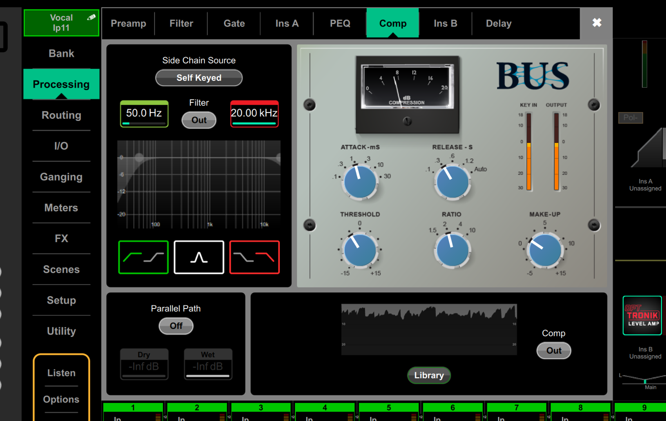Open the Side Chain Source Self Keyed selector

[199, 78]
